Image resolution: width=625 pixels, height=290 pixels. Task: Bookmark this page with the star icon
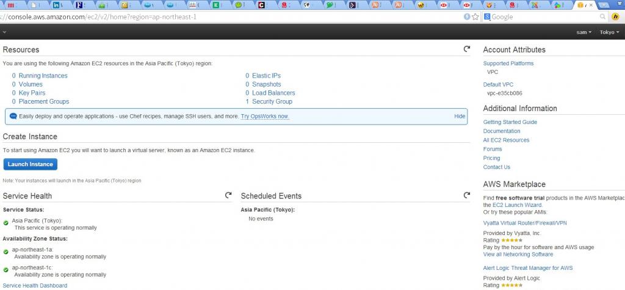475,16
